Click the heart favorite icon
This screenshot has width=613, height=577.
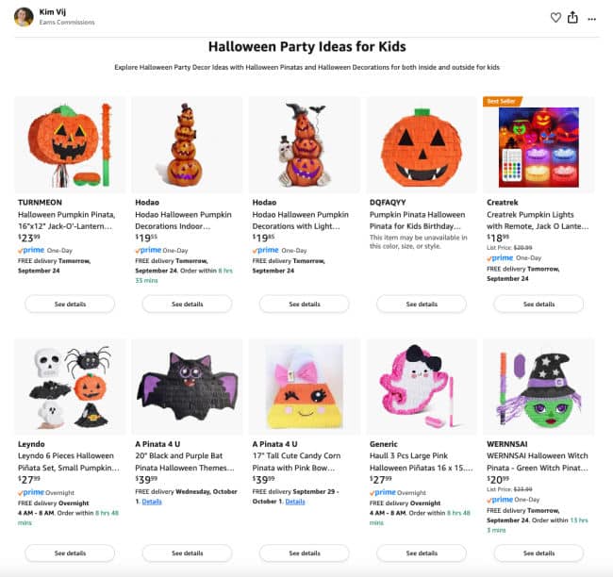pos(555,17)
